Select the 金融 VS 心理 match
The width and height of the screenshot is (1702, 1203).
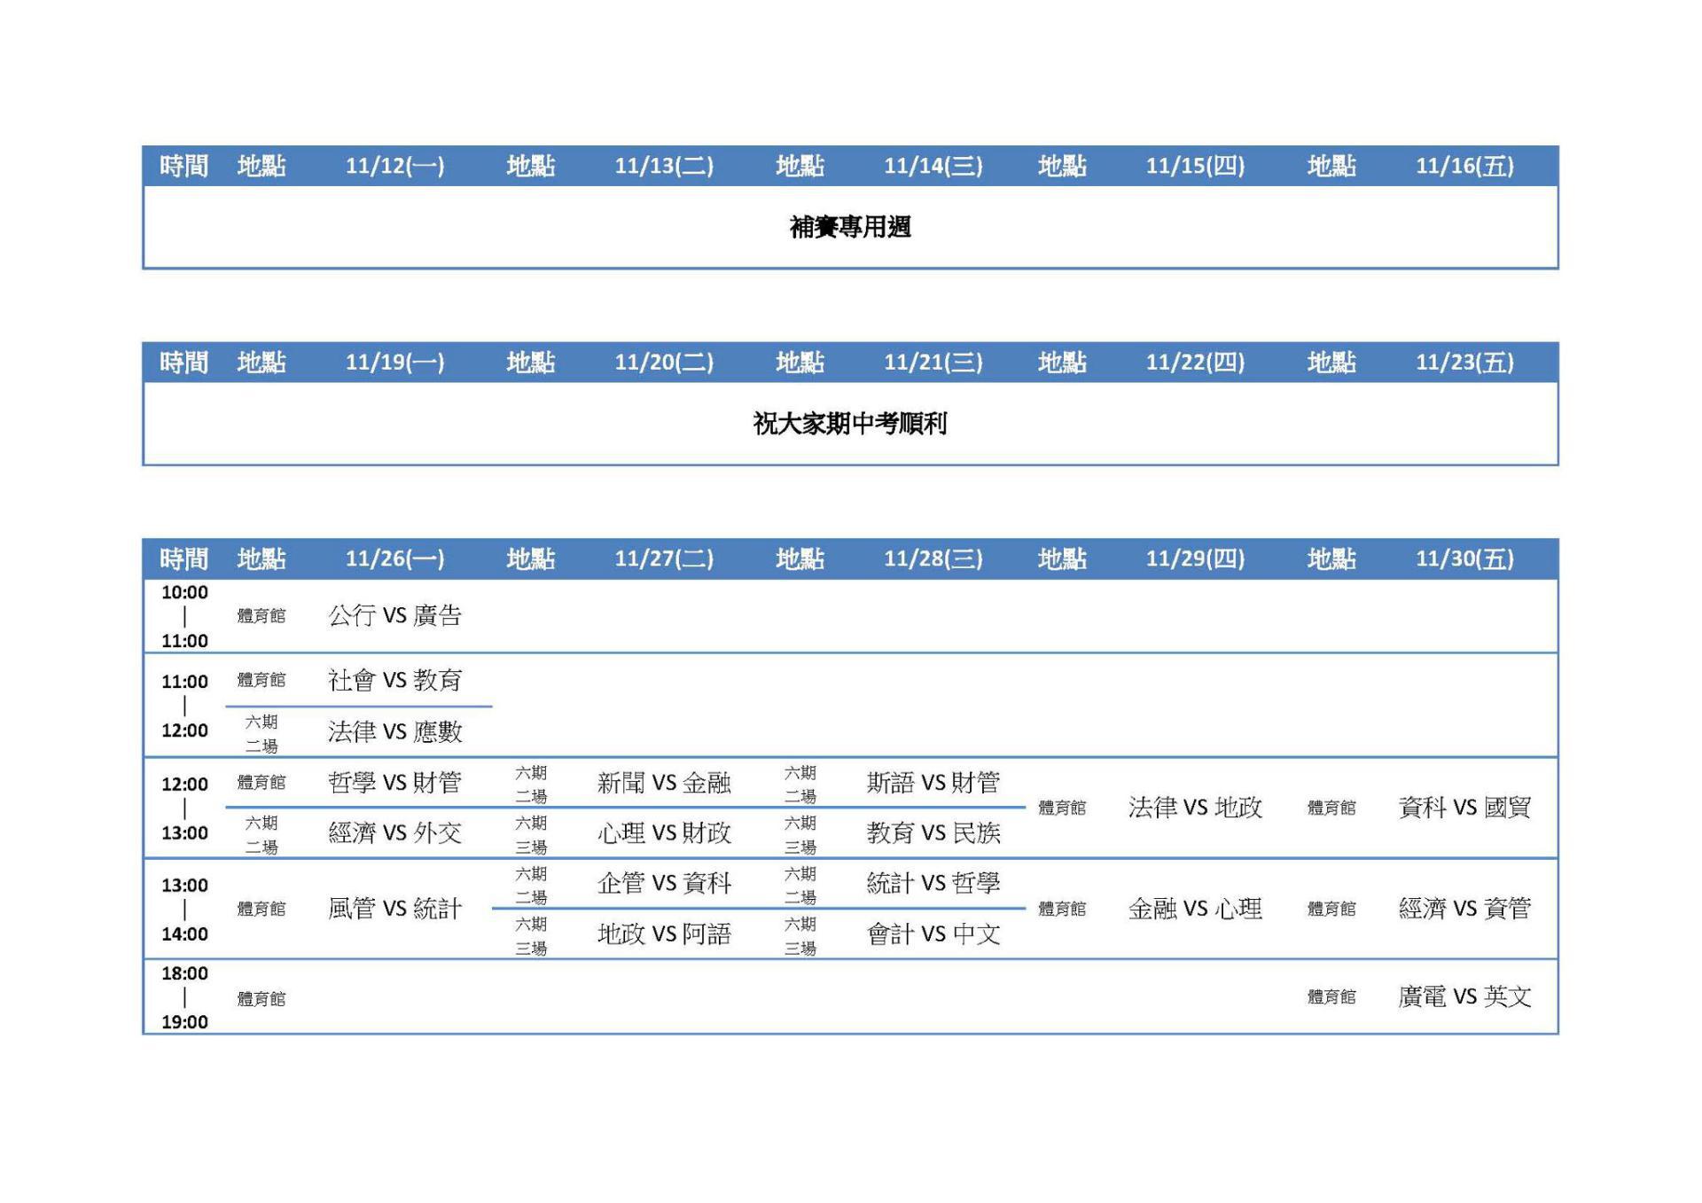click(x=1194, y=908)
